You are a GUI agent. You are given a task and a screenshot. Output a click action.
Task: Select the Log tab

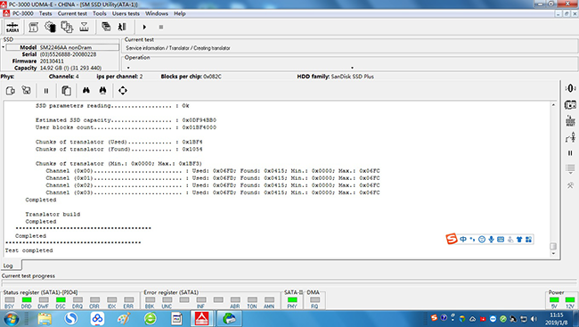(9, 266)
